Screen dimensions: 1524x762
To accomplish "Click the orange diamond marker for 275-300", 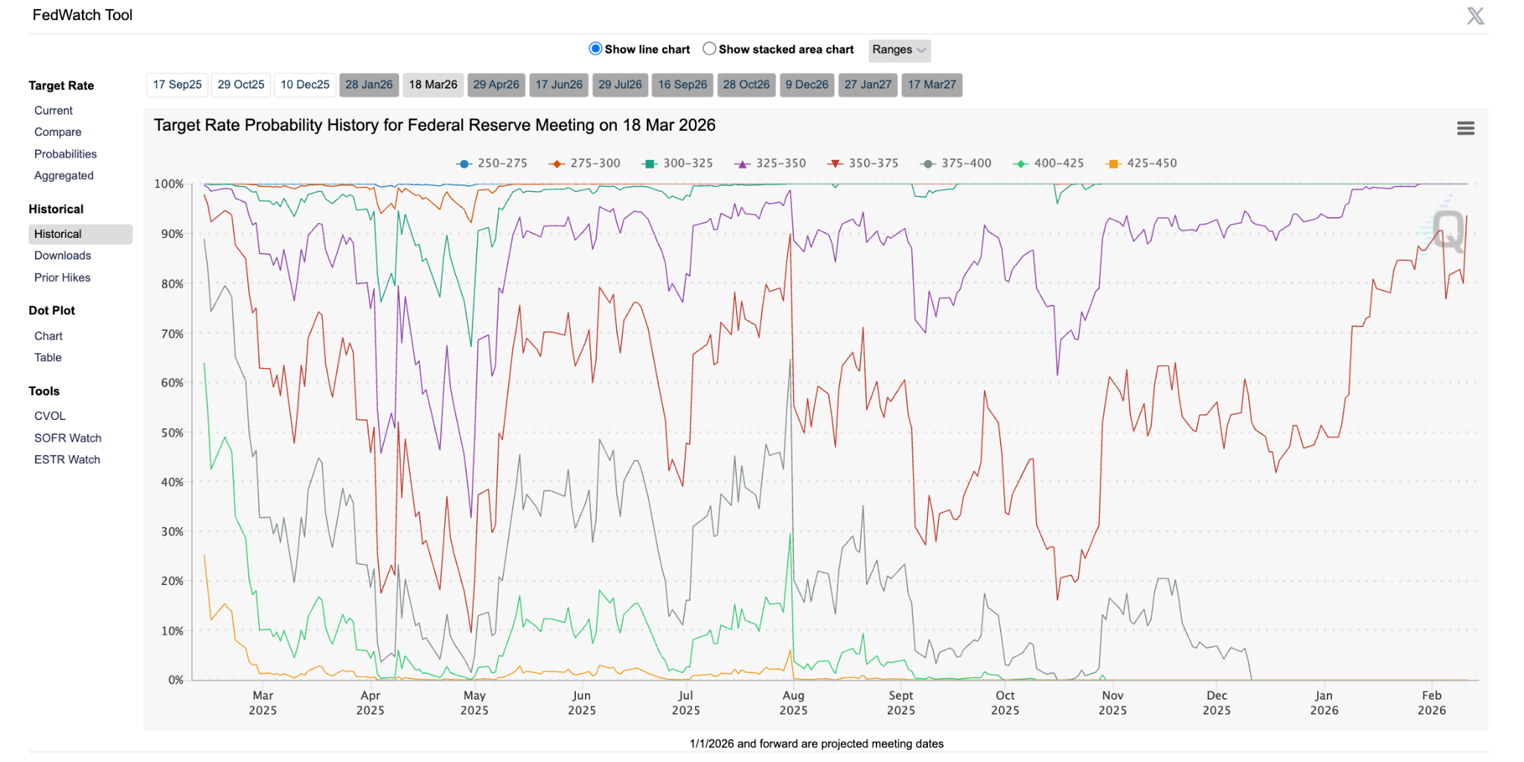I will point(555,163).
